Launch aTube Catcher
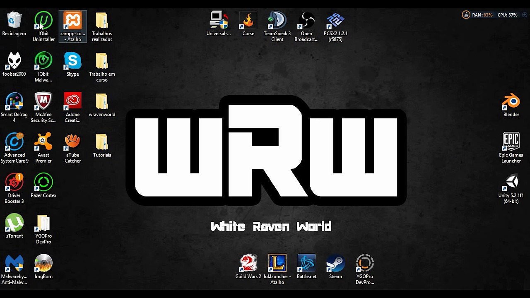The width and height of the screenshot is (530, 298). pos(72,149)
